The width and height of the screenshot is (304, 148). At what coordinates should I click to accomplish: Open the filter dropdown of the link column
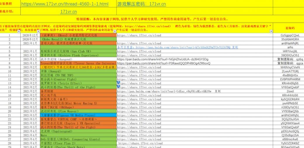coord(271,31)
